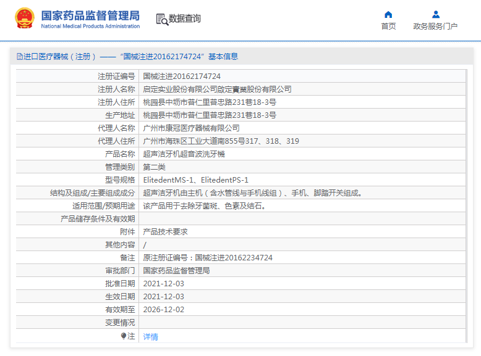Click the 生产地址 address value cell

click(x=302, y=115)
